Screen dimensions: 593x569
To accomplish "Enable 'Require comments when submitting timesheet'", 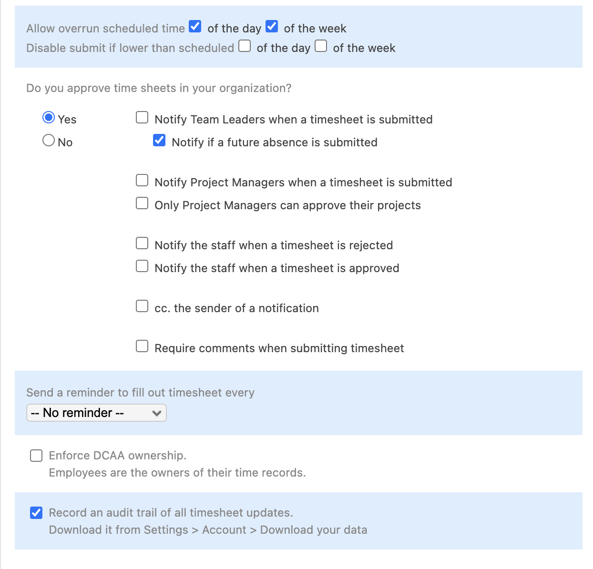I will tap(142, 346).
